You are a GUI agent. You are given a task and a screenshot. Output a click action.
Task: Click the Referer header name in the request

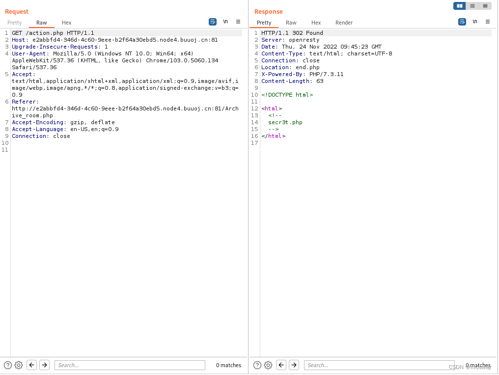[x=24, y=102]
